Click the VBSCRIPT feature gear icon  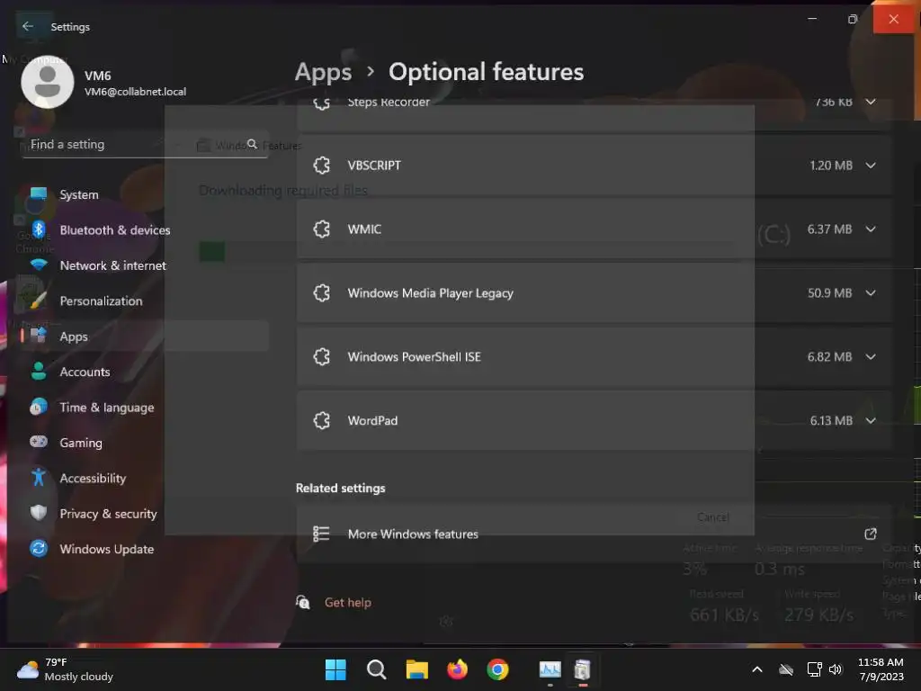coord(322,166)
